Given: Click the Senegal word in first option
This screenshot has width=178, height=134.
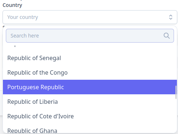Looking at the screenshot, I should (x=50, y=58).
